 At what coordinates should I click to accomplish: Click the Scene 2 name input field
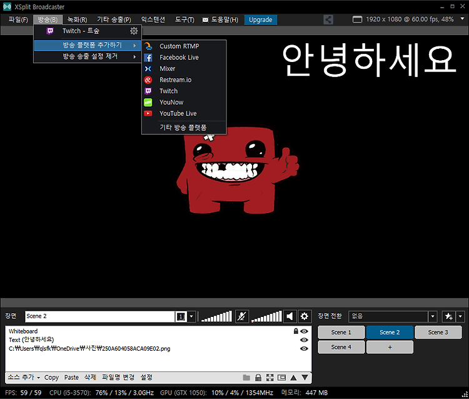(100, 316)
